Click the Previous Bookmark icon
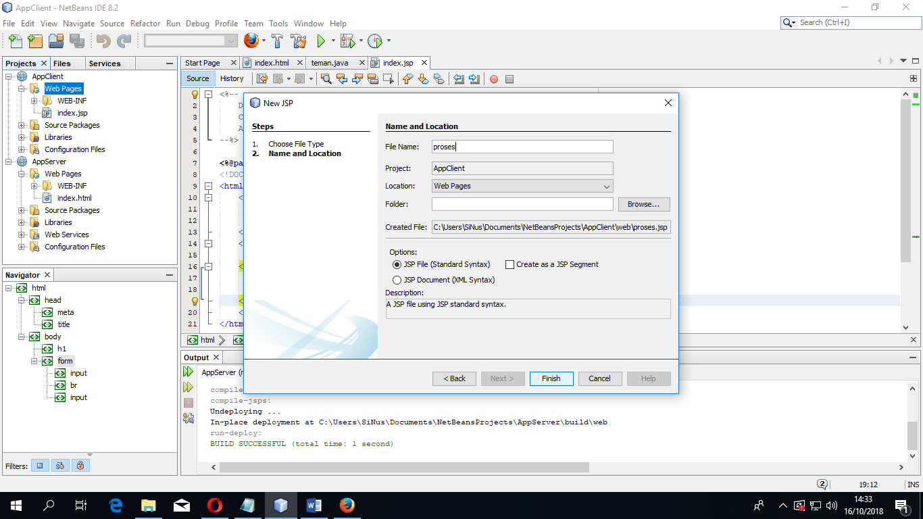 point(407,78)
